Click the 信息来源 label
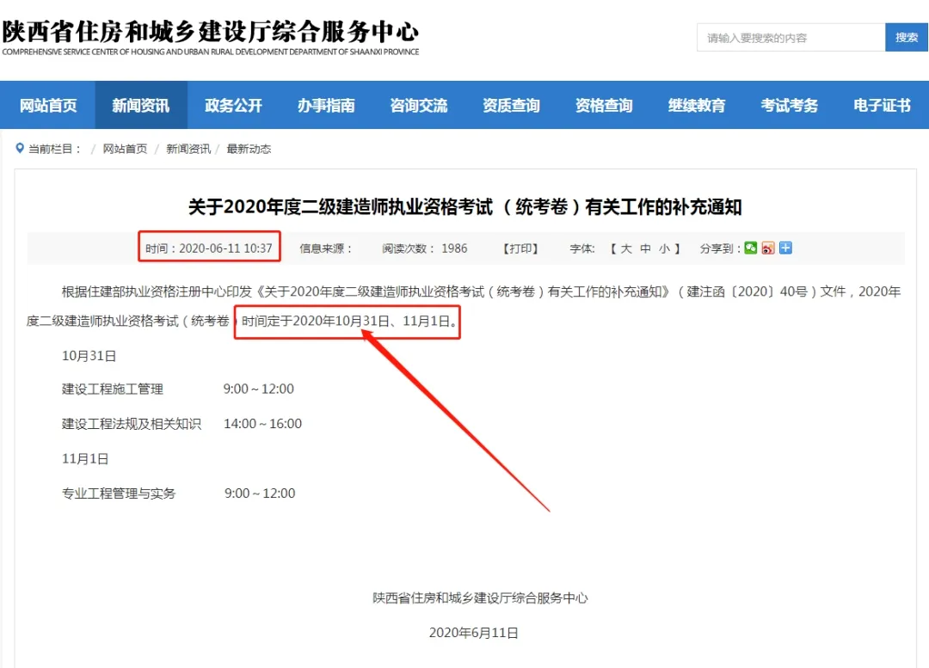This screenshot has height=668, width=929. tap(325, 248)
